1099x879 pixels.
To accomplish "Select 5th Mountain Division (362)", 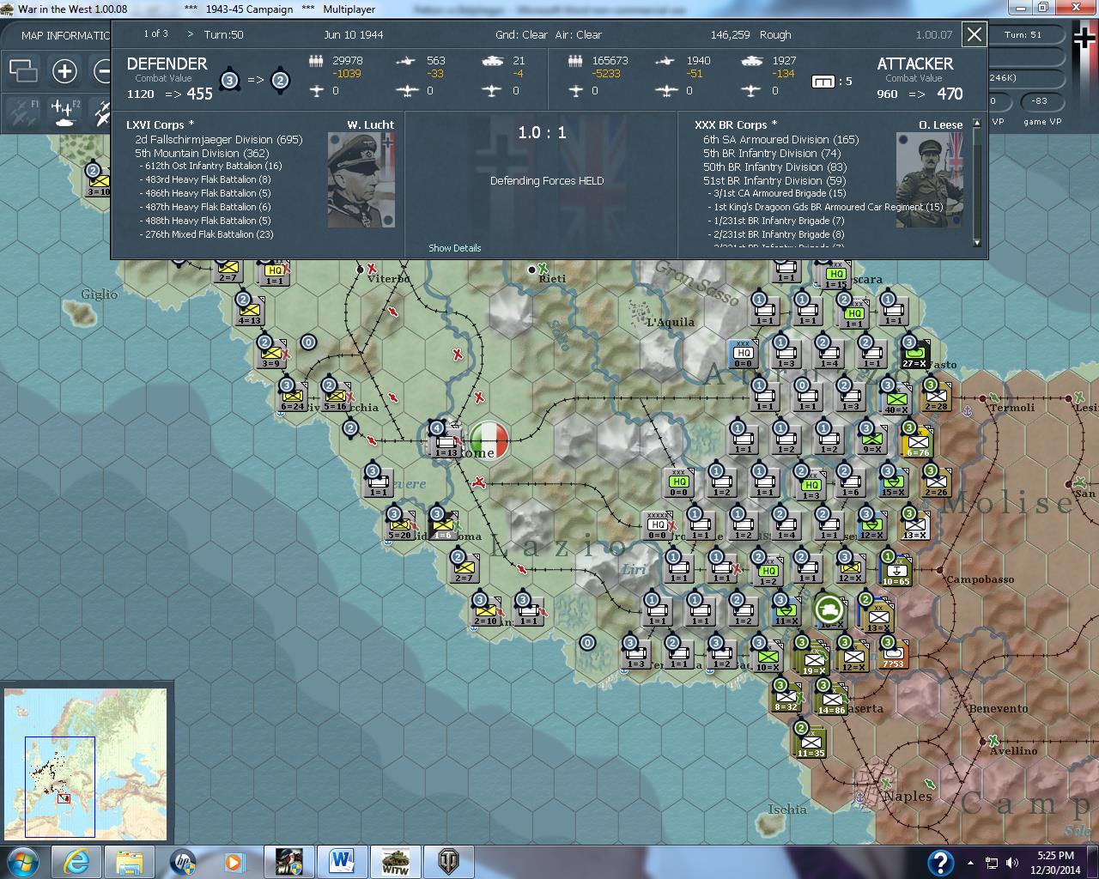I will (202, 153).
